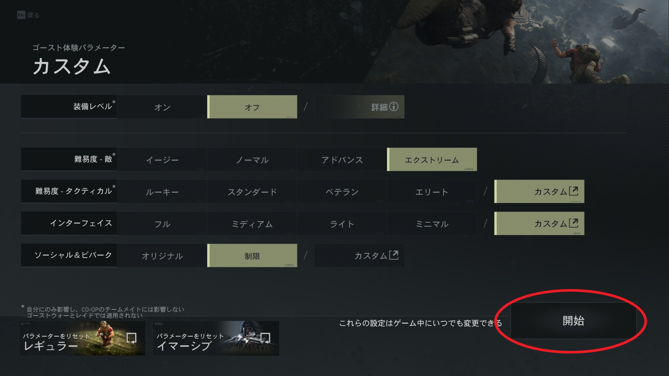Click 戻る back link
The height and width of the screenshot is (376, 669).
pyautogui.click(x=33, y=15)
